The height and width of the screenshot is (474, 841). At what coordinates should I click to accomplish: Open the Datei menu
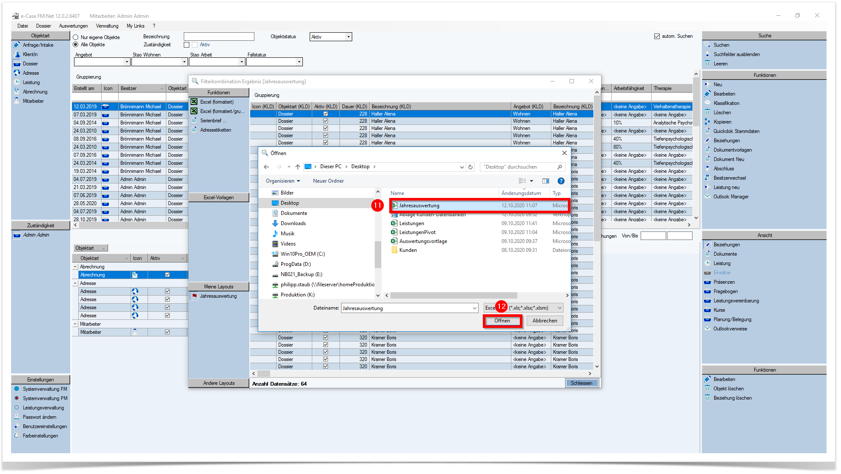[23, 26]
